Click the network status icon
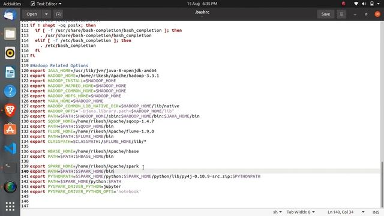The height and width of the screenshot is (216, 384). (x=356, y=4)
